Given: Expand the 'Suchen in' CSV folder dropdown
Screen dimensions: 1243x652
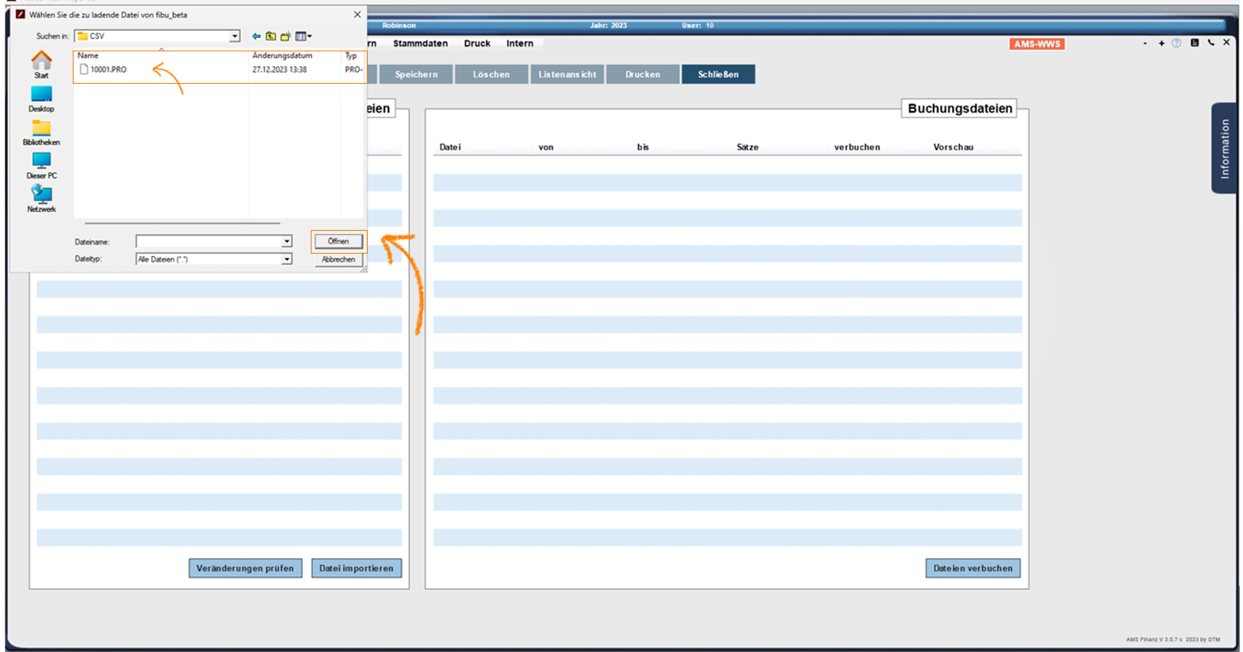Looking at the screenshot, I should pos(235,36).
